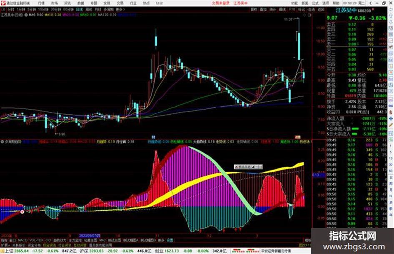Select the MACD indicator tab
The image size is (394, 254).
tap(23, 240)
